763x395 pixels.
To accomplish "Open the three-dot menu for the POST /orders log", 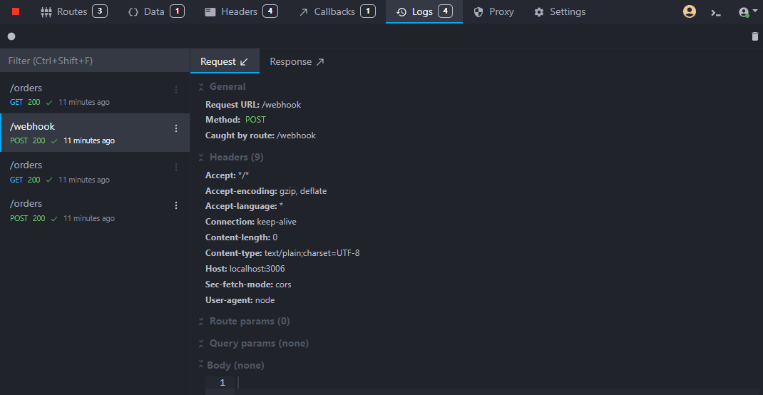I will coord(176,205).
